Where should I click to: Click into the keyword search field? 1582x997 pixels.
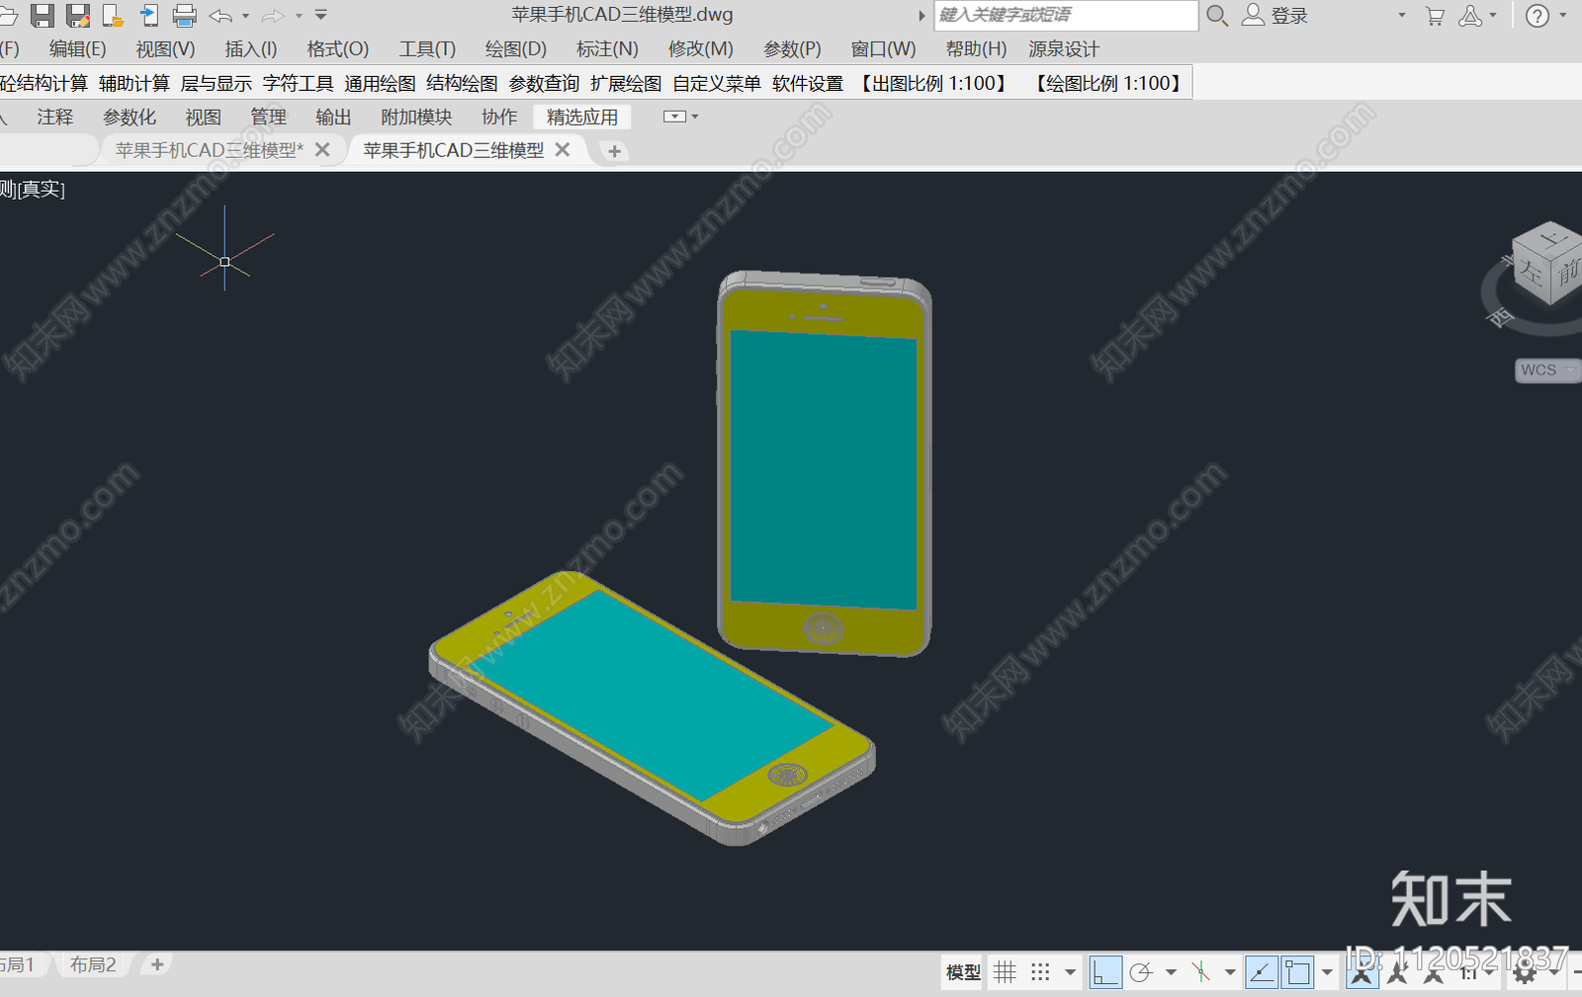[x=1066, y=15]
